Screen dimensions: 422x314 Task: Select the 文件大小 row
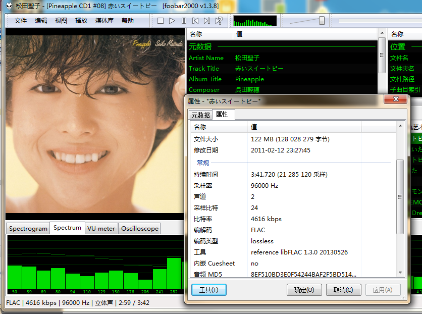point(293,139)
